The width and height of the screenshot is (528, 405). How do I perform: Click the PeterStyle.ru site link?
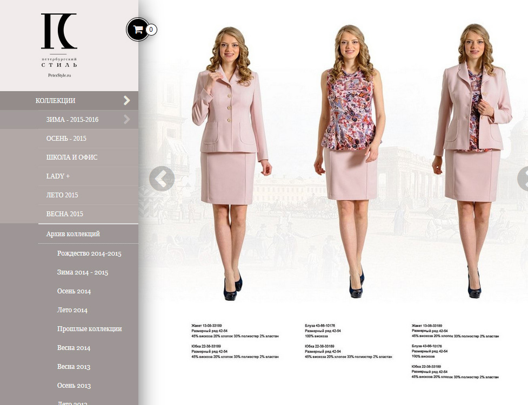(x=59, y=75)
